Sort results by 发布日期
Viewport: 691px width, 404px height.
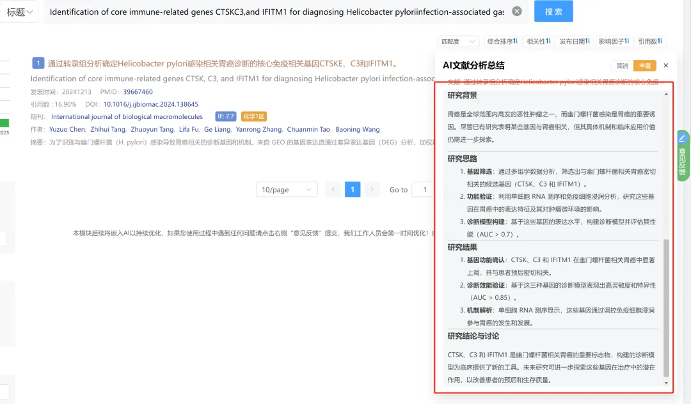pyautogui.click(x=575, y=42)
